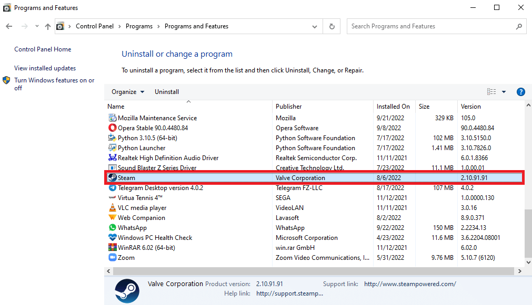The height and width of the screenshot is (305, 532).
Task: Click the Programs breadcrumb
Action: (x=139, y=26)
